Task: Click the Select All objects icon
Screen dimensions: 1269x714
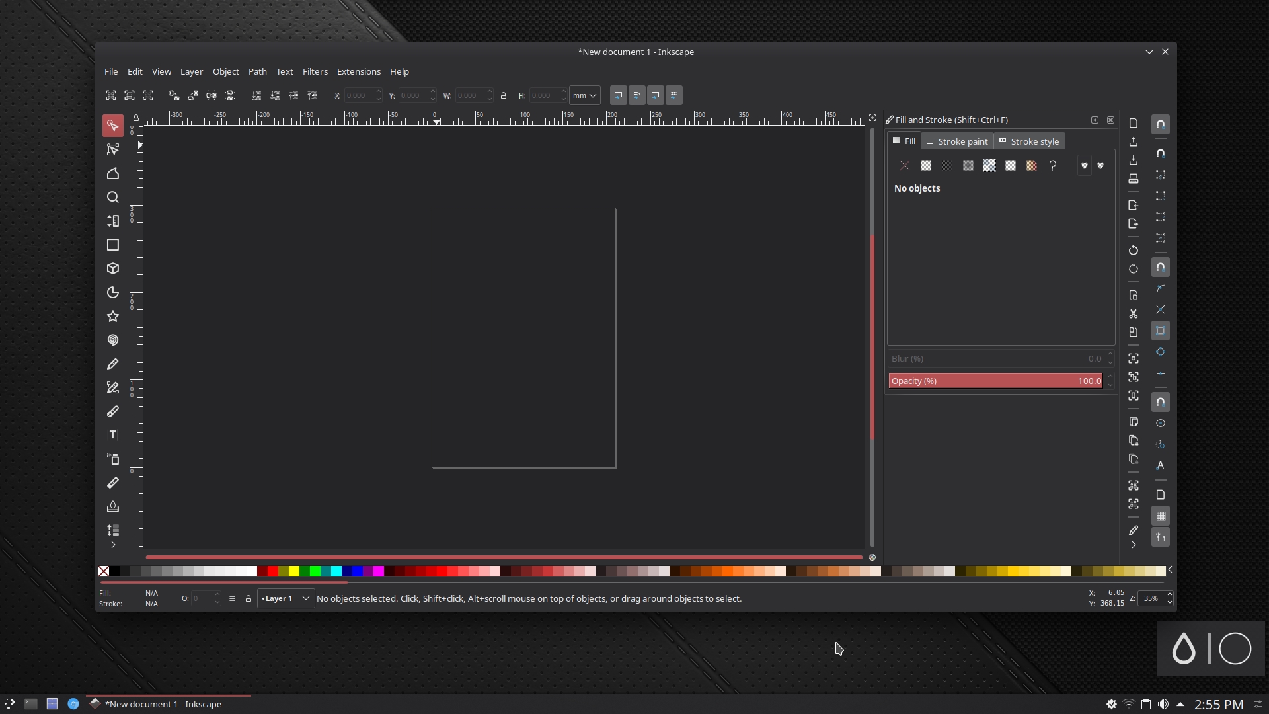Action: point(111,95)
